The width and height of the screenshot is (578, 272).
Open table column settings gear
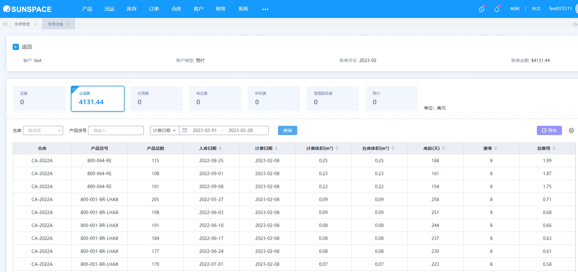click(x=571, y=130)
